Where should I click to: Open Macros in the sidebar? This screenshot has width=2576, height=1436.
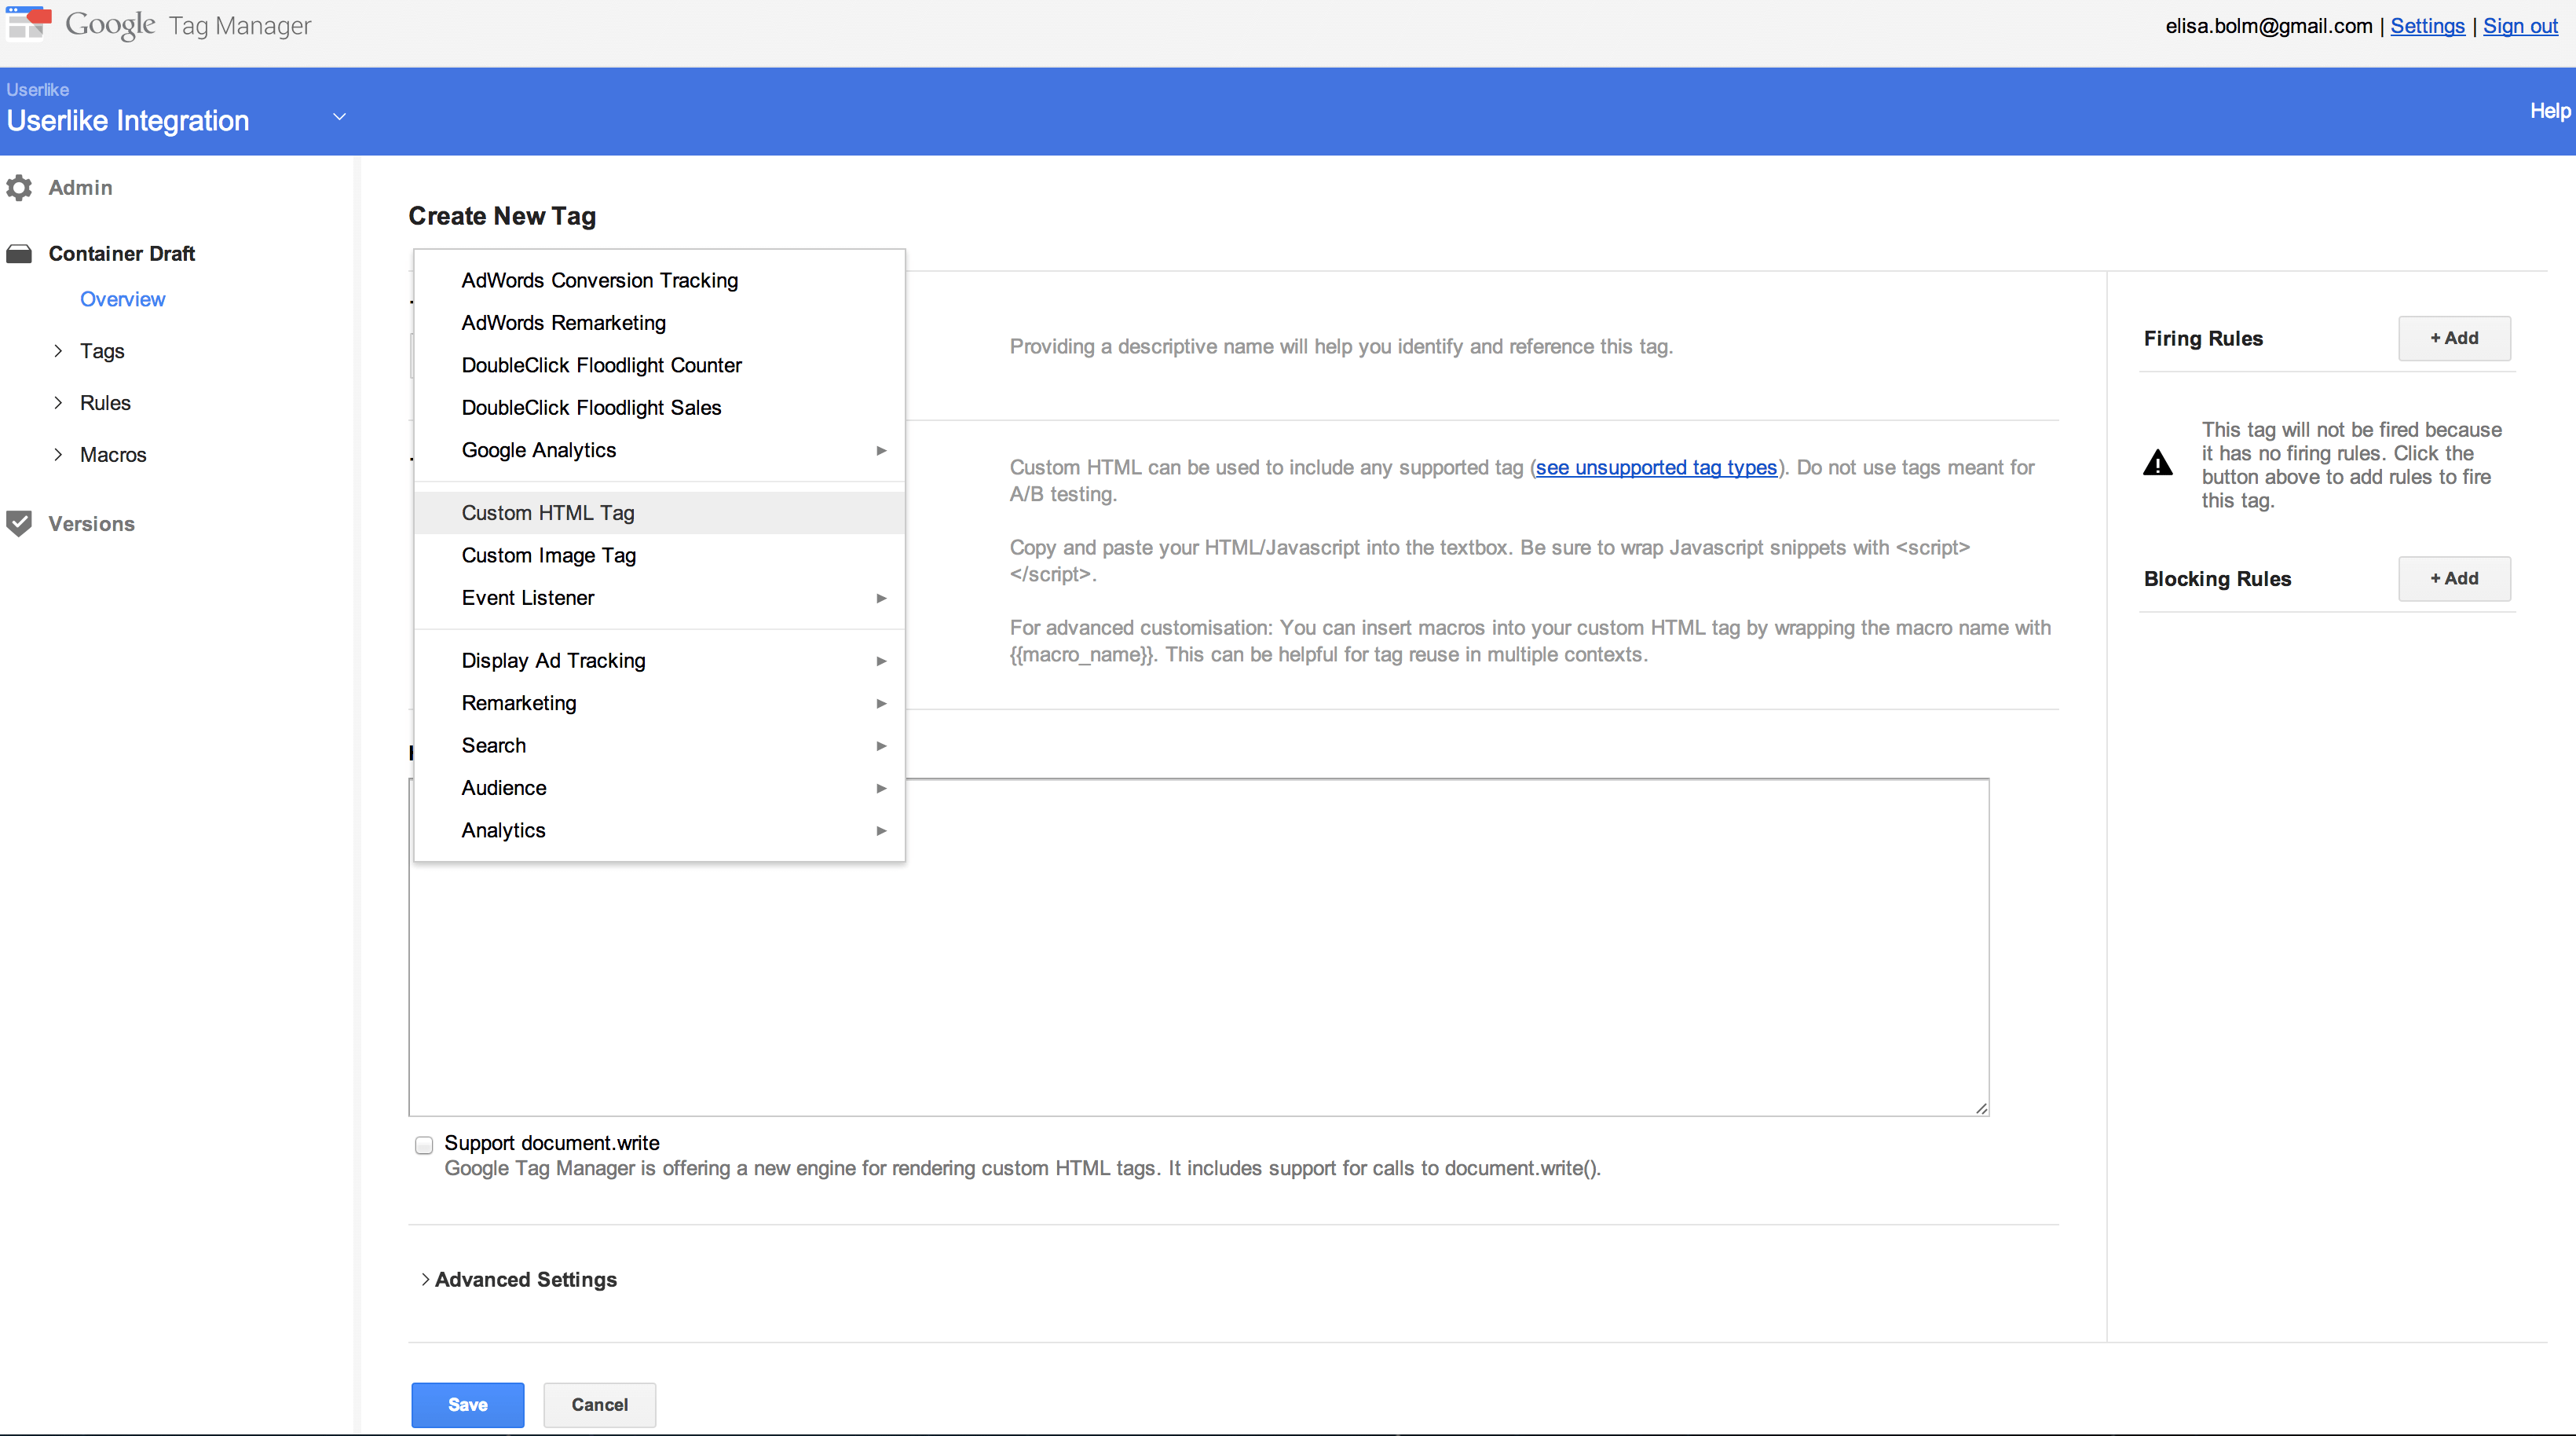[x=113, y=455]
